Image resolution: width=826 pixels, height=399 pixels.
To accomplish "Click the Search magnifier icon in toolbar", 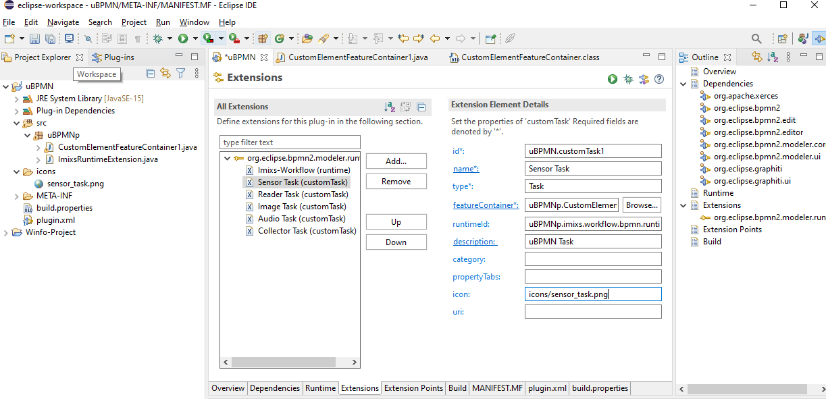I will (x=757, y=39).
